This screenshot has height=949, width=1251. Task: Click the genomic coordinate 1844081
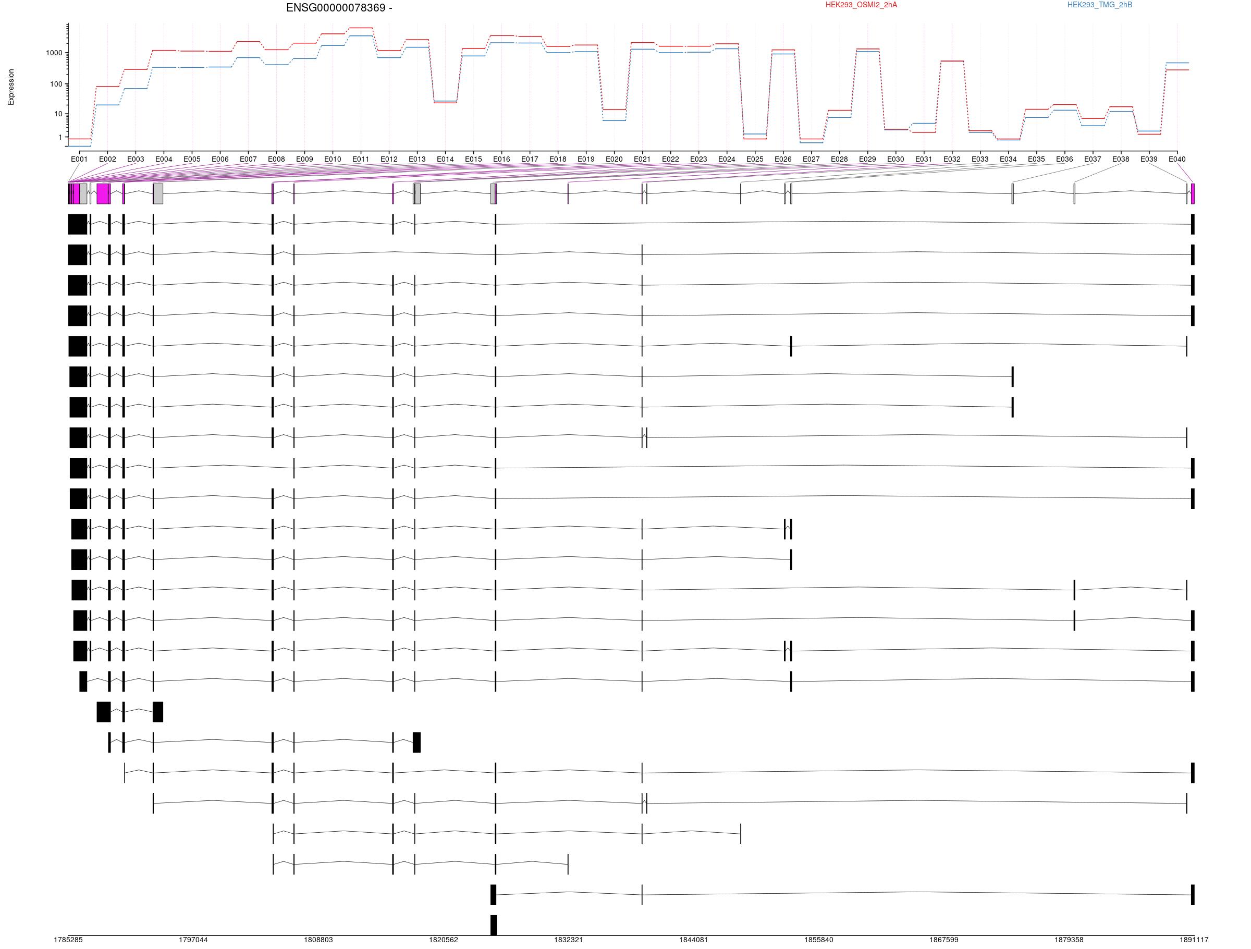click(694, 940)
